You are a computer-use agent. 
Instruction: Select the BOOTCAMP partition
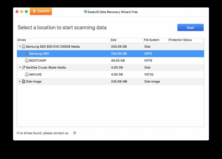coord(110,60)
